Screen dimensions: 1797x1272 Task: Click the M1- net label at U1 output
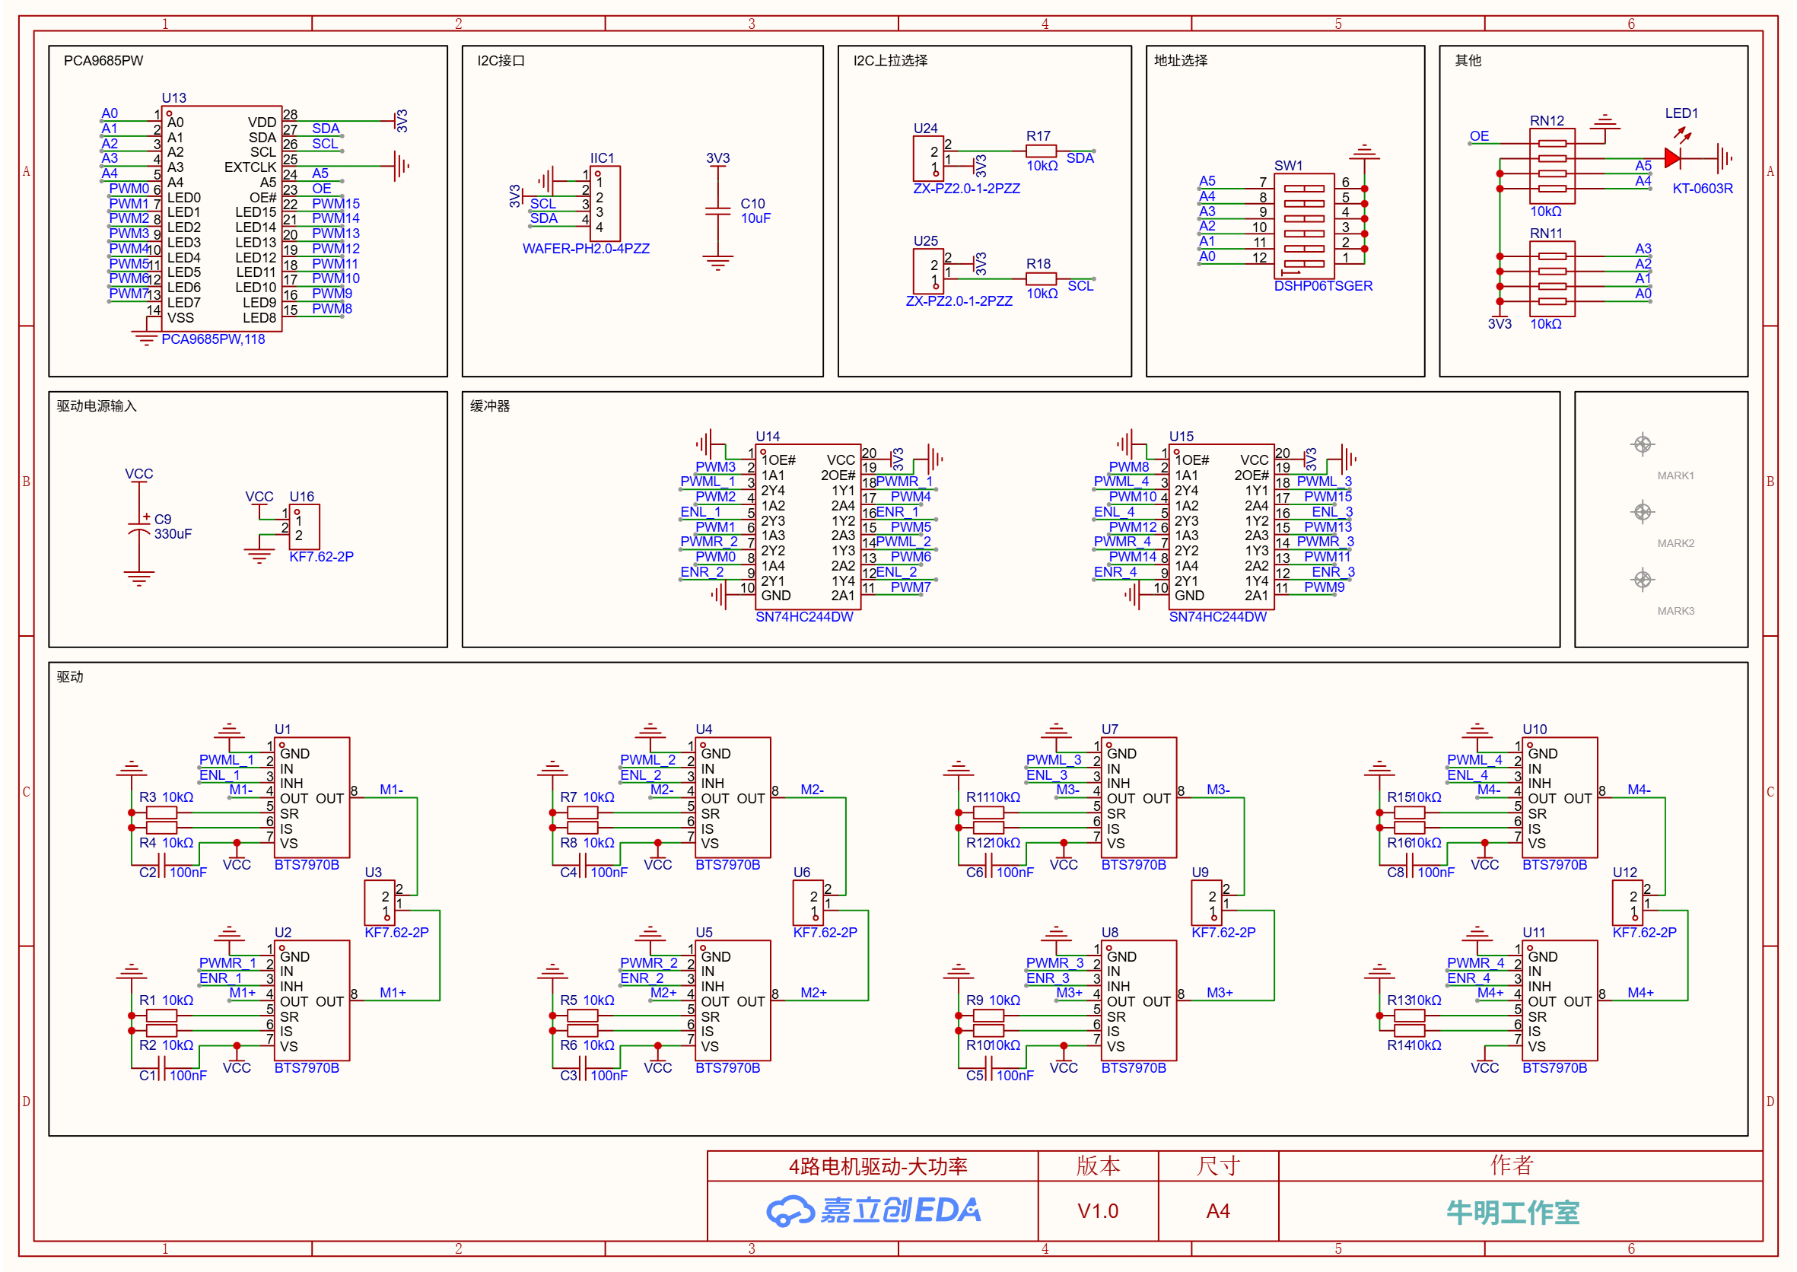coord(391,790)
